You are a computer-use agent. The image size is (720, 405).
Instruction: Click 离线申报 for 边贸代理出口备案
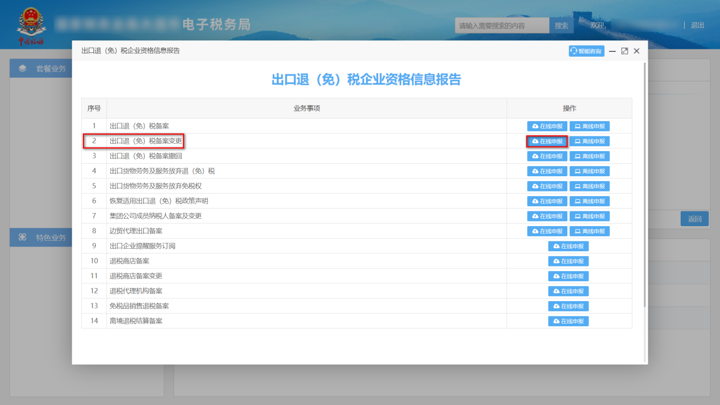(589, 231)
